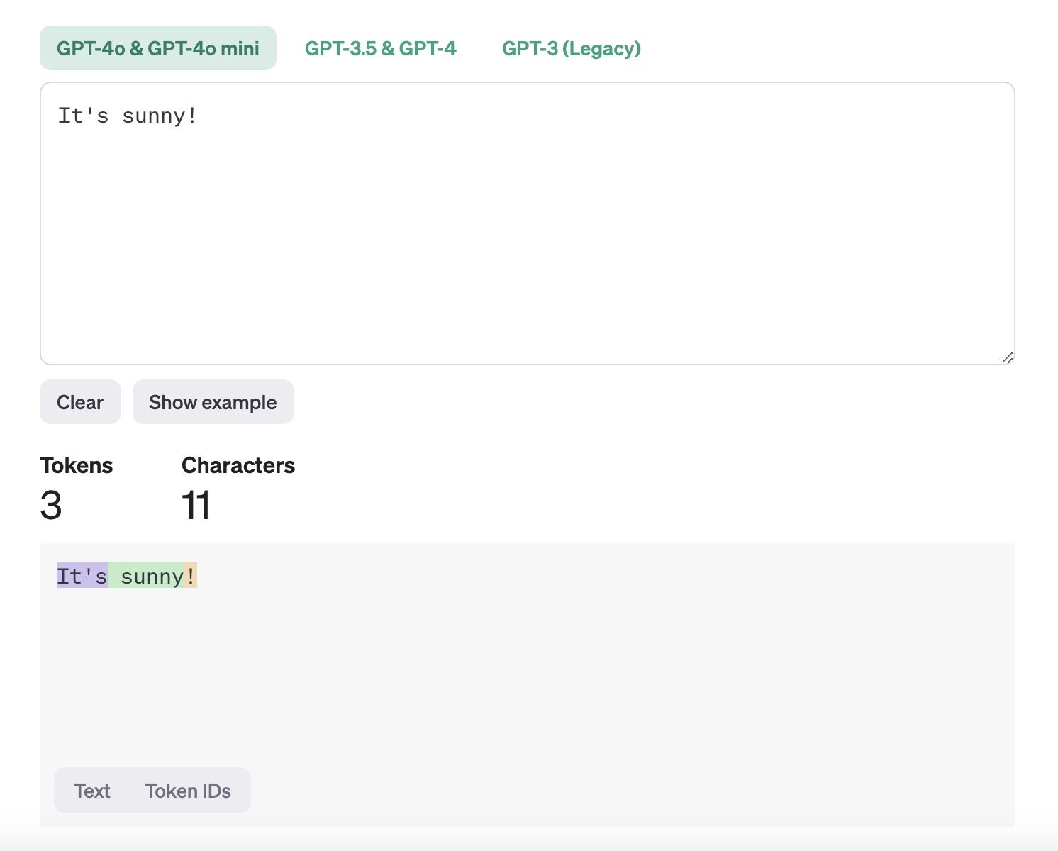Click the character count number 11
Screen dimensions: 1058x851
point(196,506)
